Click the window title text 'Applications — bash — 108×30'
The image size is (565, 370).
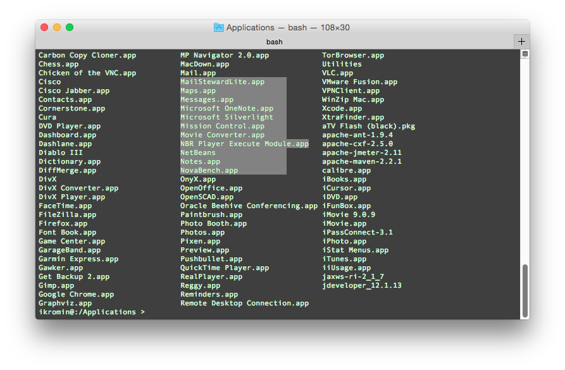pos(288,27)
